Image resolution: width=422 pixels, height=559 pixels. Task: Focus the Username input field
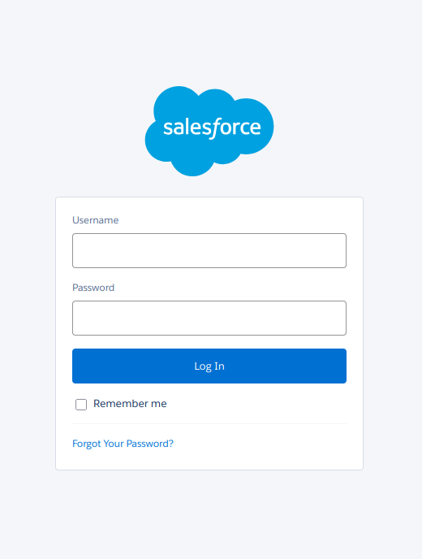(209, 250)
